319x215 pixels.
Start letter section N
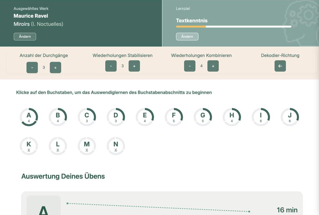pyautogui.click(x=116, y=146)
